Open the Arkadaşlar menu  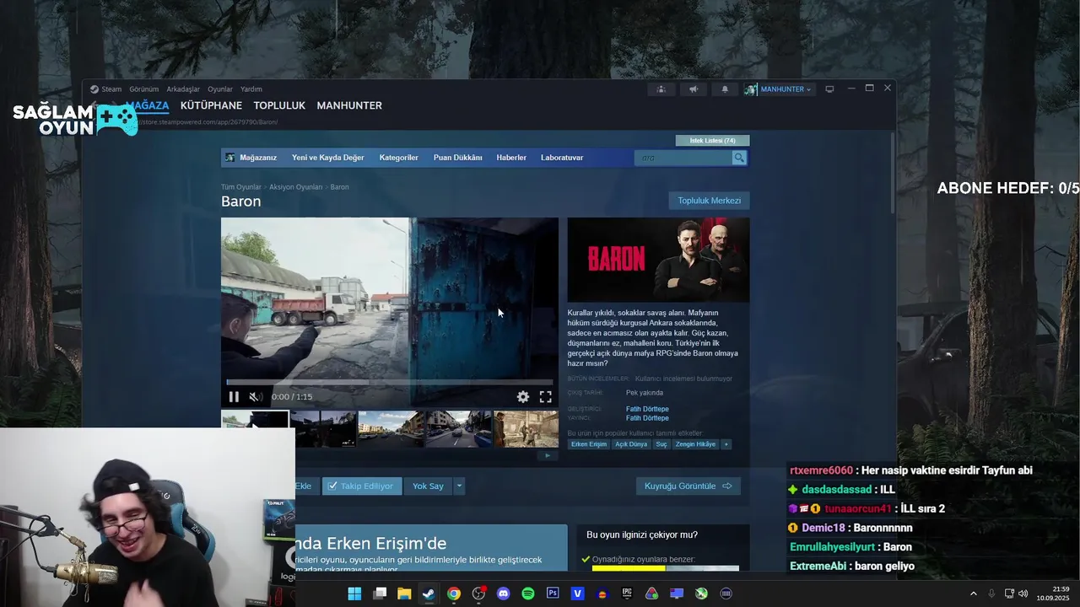[183, 89]
